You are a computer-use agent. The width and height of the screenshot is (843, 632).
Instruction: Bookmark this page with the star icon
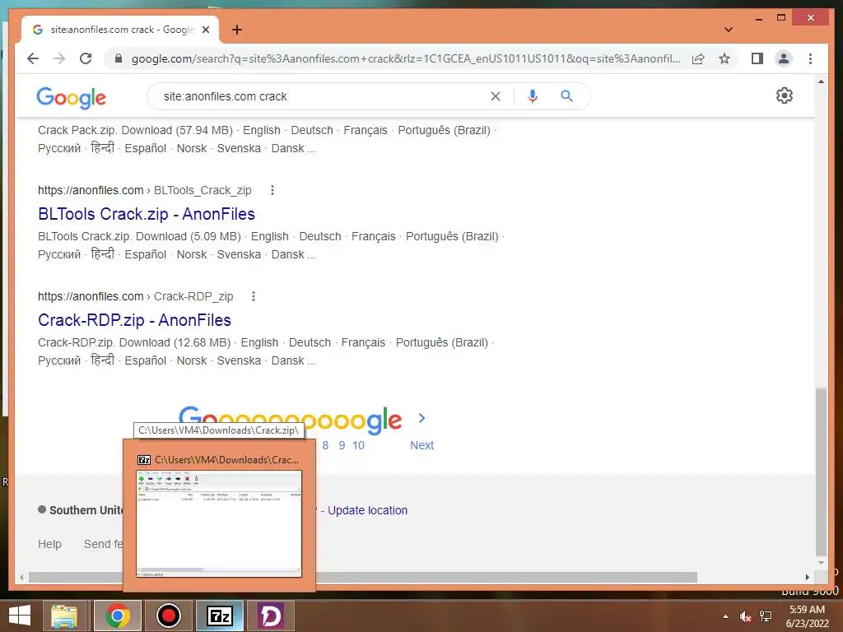(724, 58)
